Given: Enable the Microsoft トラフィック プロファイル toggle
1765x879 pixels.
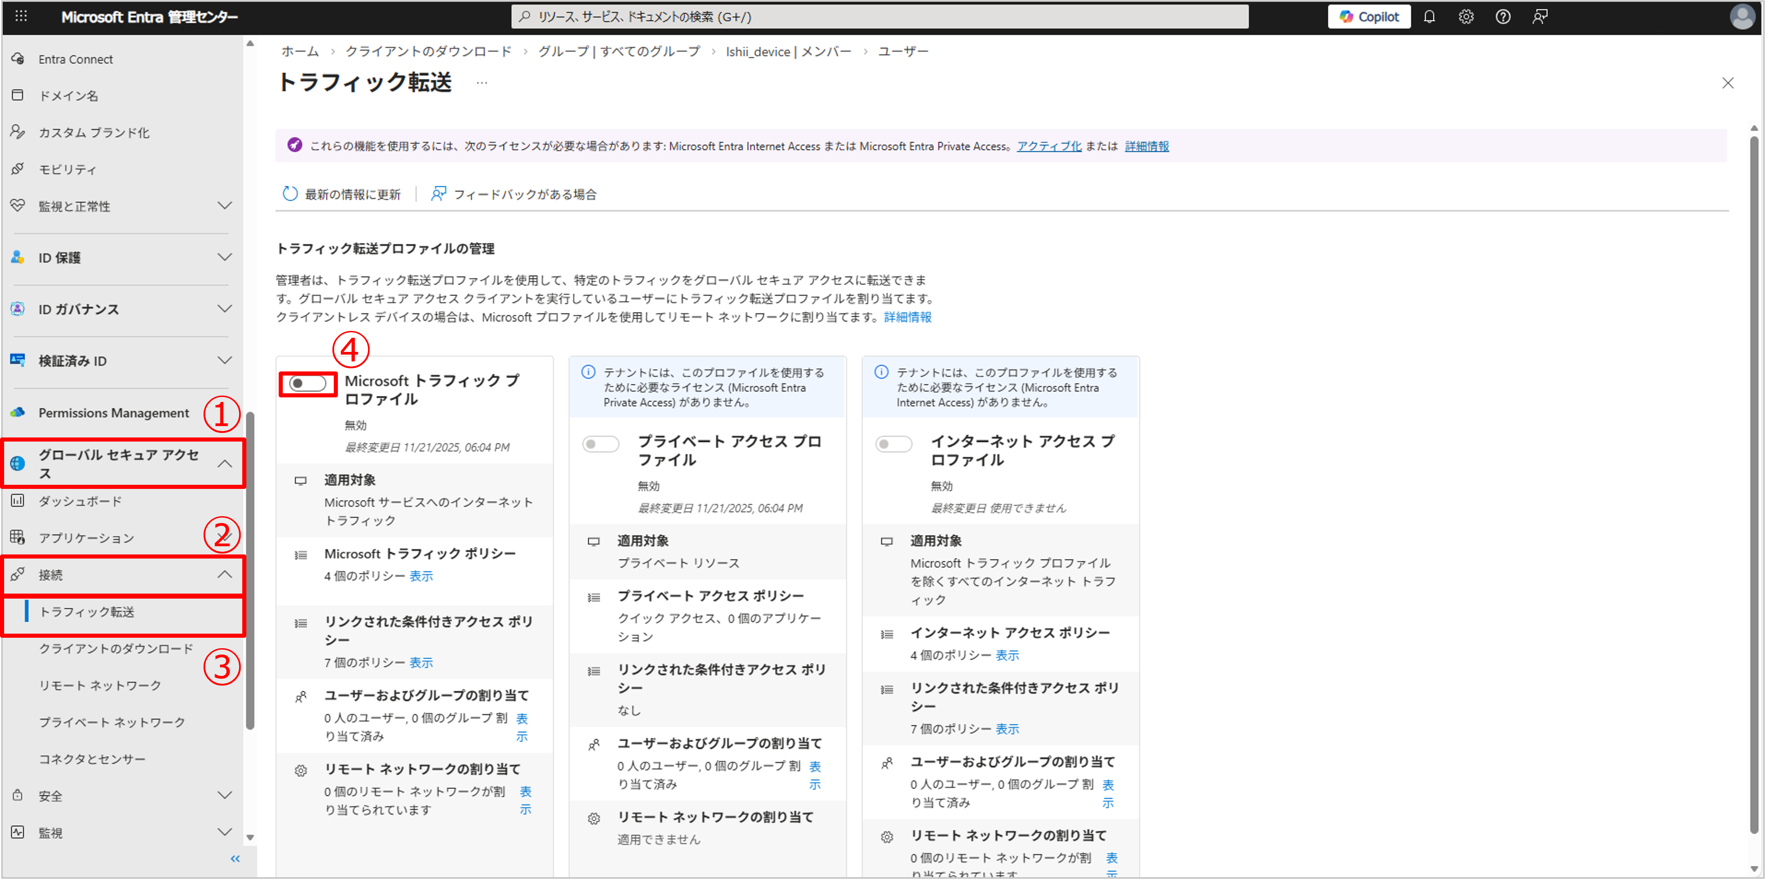Looking at the screenshot, I should coord(307,383).
